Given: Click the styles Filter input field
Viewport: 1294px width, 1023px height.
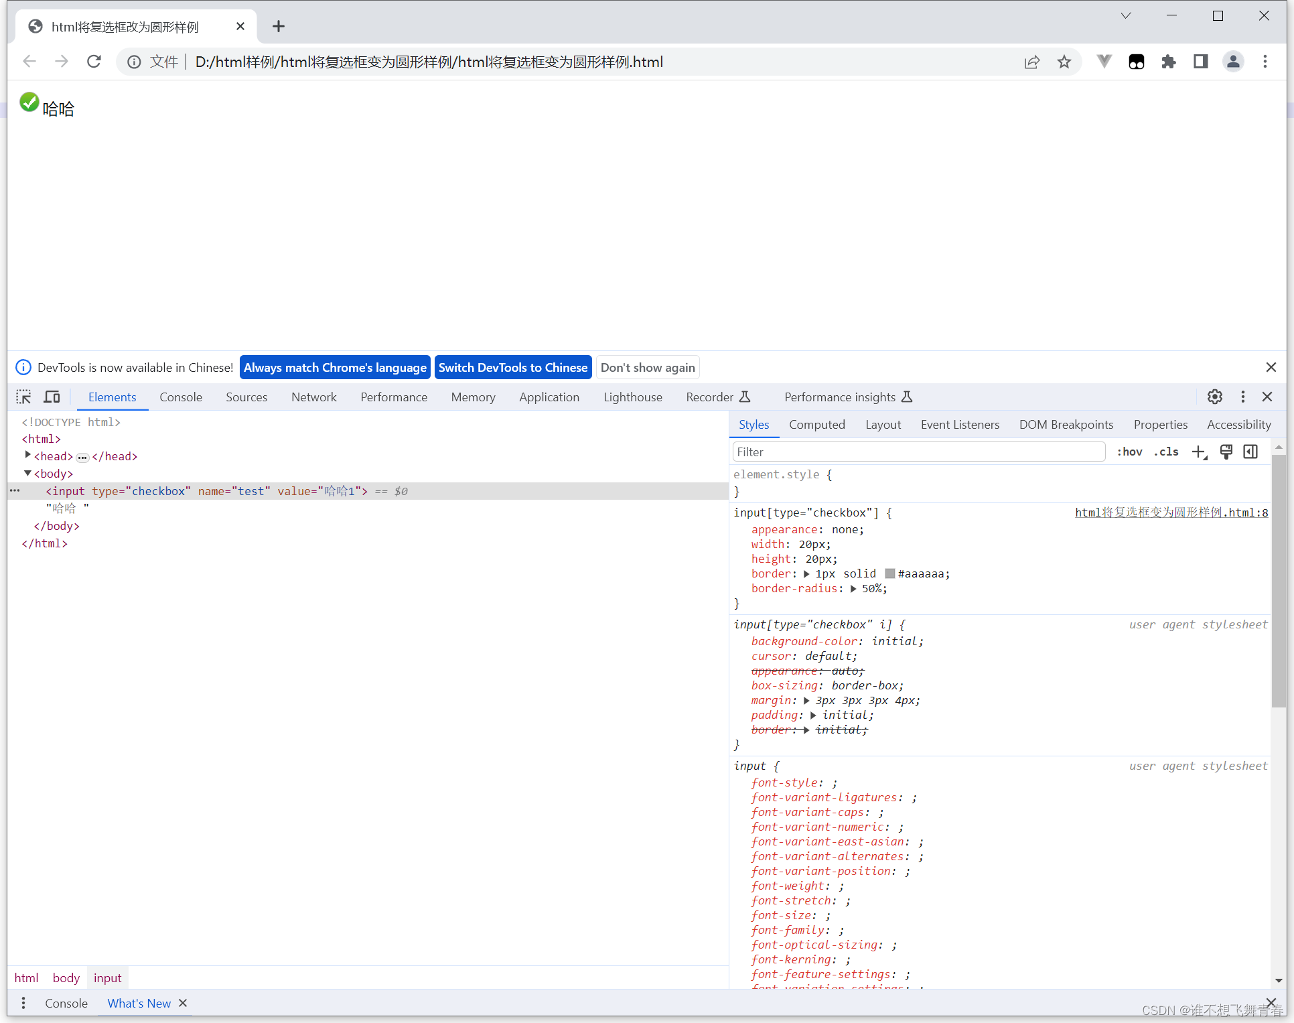Looking at the screenshot, I should click(x=919, y=452).
